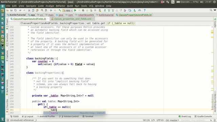Open the Logcat tool window
The height and width of the screenshot is (122, 217).
[x=28, y=117]
